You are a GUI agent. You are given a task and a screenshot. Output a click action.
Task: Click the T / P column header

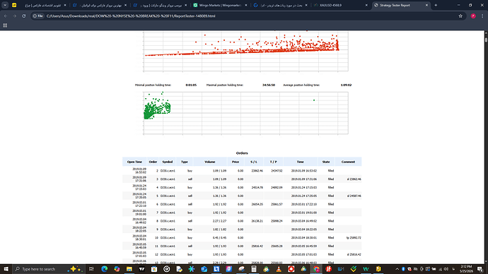pos(273,162)
